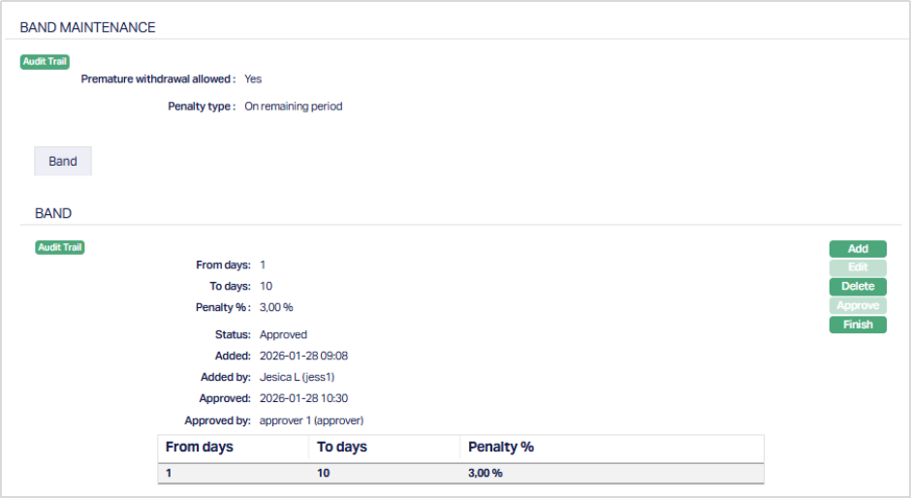Screen dimensions: 911x498
Task: Click the BAND MAINTENANCE section heading
Action: [x=87, y=28]
